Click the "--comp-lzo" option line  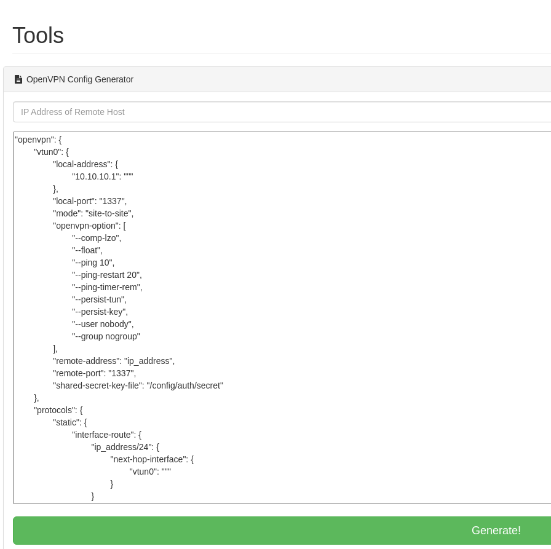97,238
